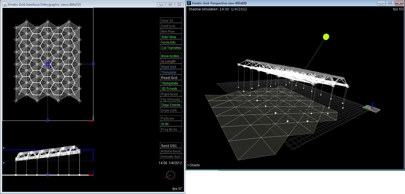Viewport: 405px width, 194px height.
Task: Click the yellow sun sphere in perspective view
Action: point(326,37)
